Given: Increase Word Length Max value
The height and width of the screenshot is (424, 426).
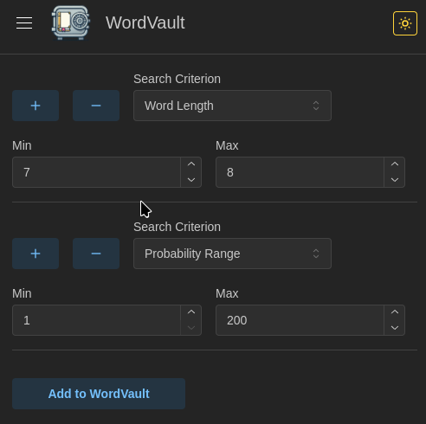Looking at the screenshot, I should click(395, 164).
